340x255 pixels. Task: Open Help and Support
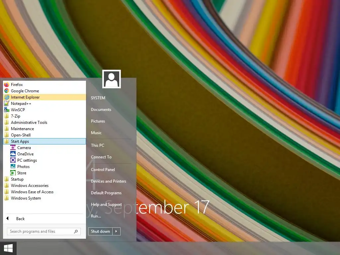click(106, 205)
